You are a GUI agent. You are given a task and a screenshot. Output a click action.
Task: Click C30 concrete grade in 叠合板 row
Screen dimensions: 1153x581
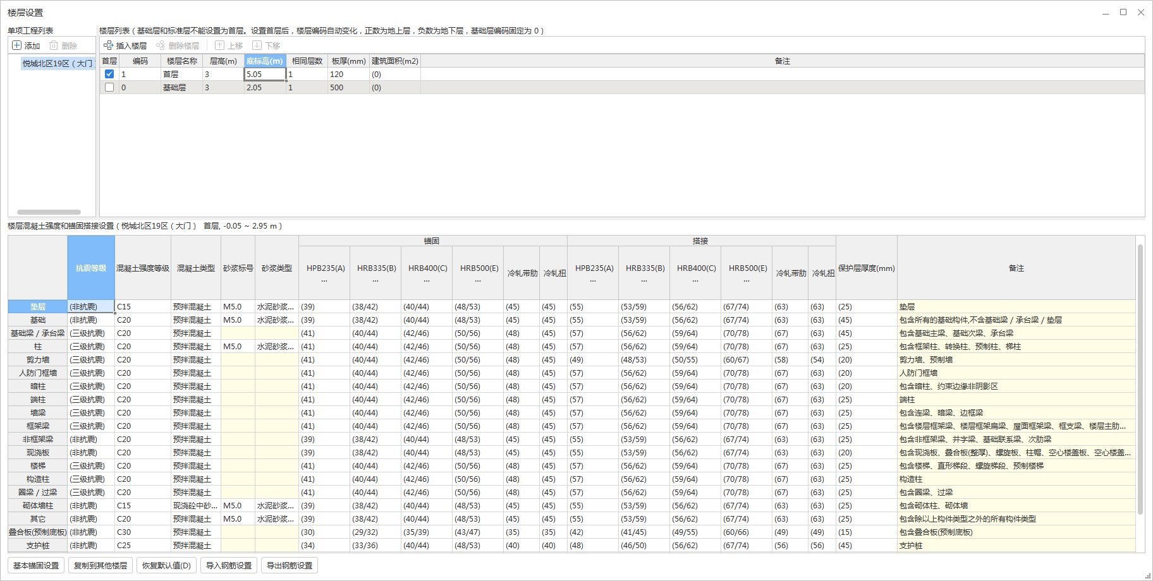(x=143, y=532)
